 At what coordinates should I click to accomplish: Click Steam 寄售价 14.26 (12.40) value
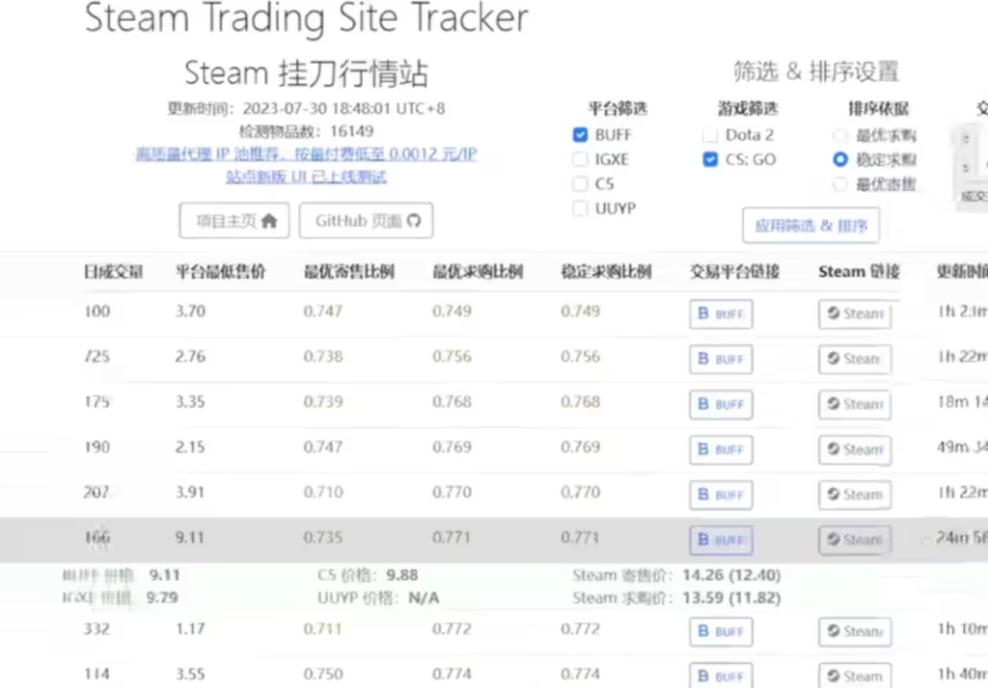coord(731,575)
